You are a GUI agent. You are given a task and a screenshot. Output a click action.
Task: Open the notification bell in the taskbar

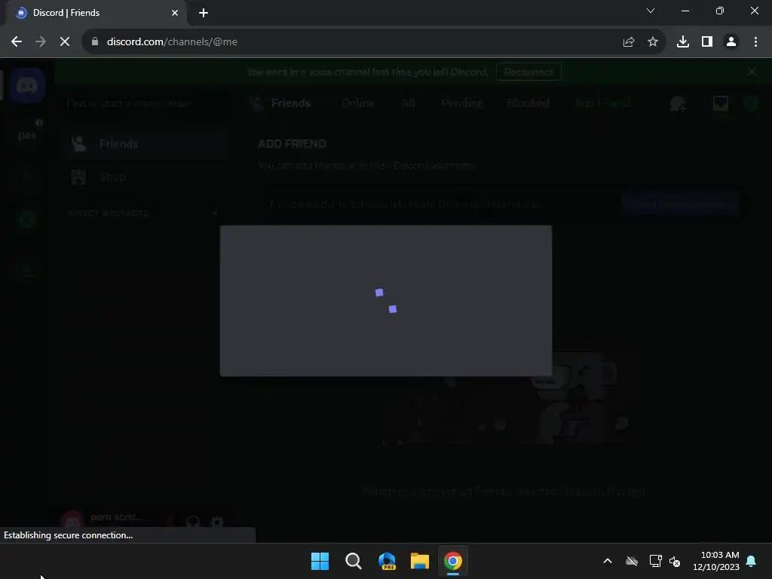coord(752,561)
